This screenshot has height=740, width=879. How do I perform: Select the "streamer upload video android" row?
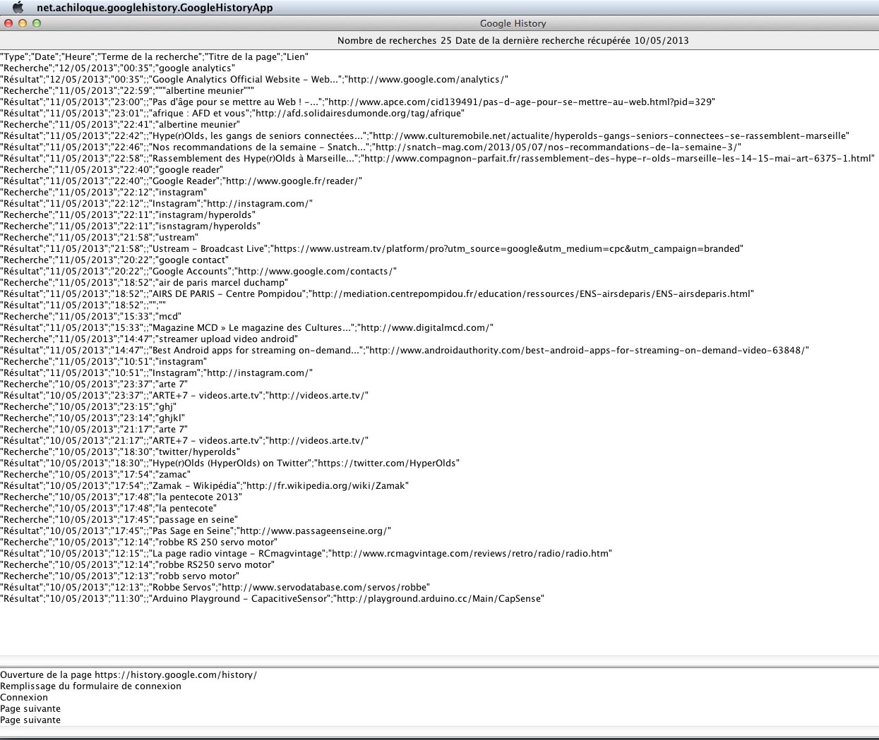[x=149, y=339]
